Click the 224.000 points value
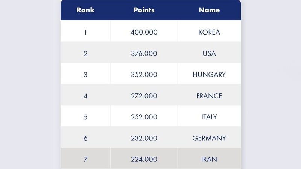 pos(144,159)
